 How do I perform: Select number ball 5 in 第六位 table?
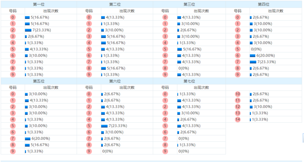[89, 126]
